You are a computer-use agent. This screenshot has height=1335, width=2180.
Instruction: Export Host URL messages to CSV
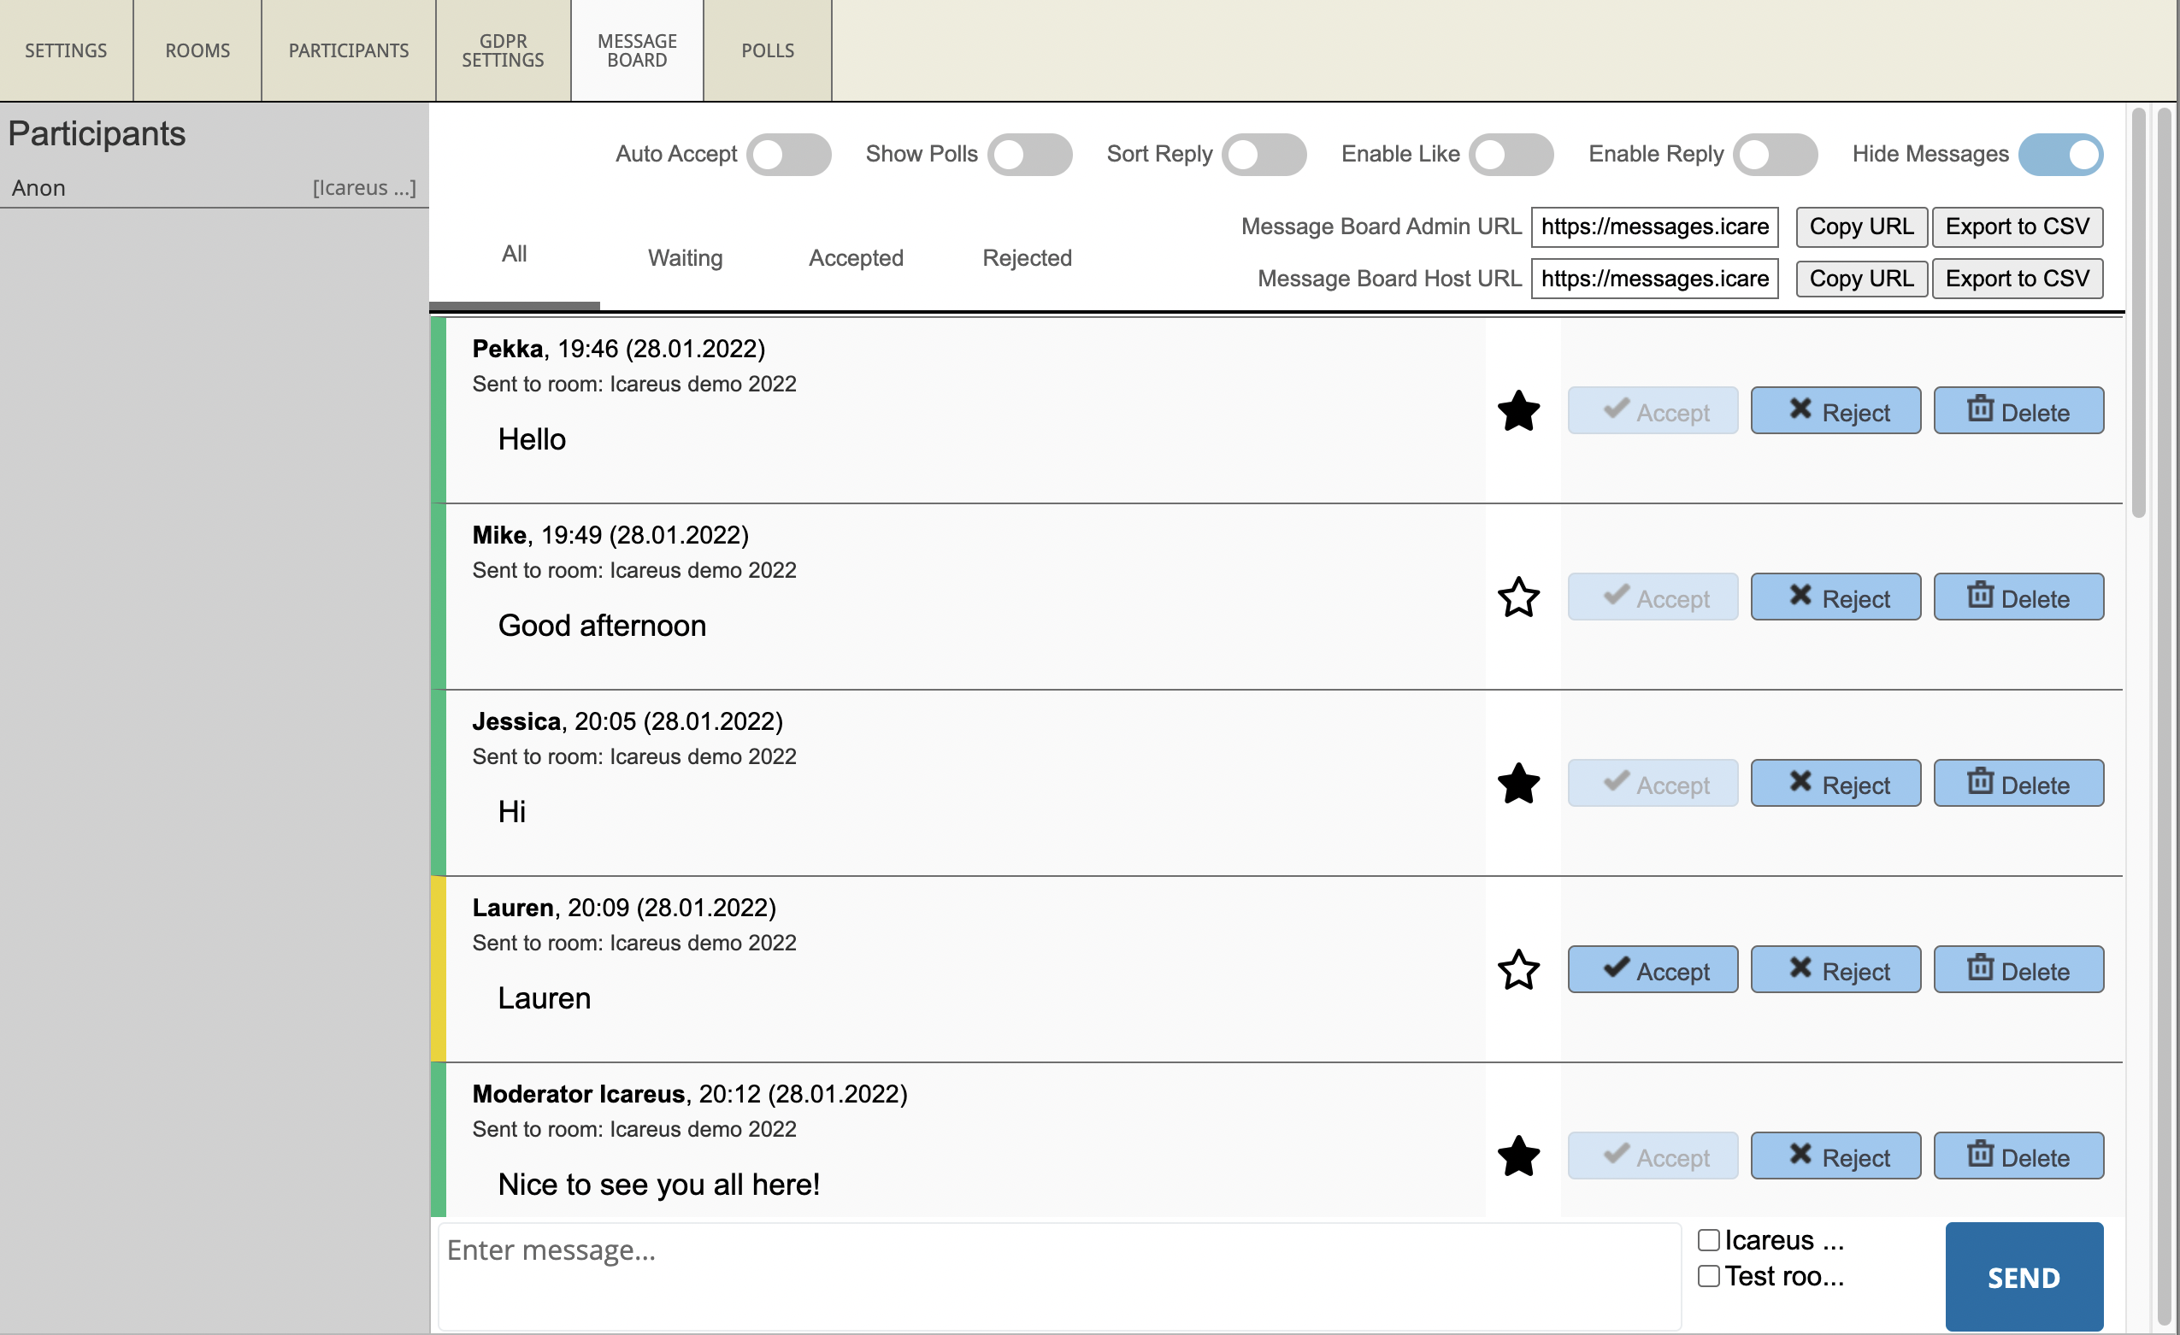click(2017, 279)
